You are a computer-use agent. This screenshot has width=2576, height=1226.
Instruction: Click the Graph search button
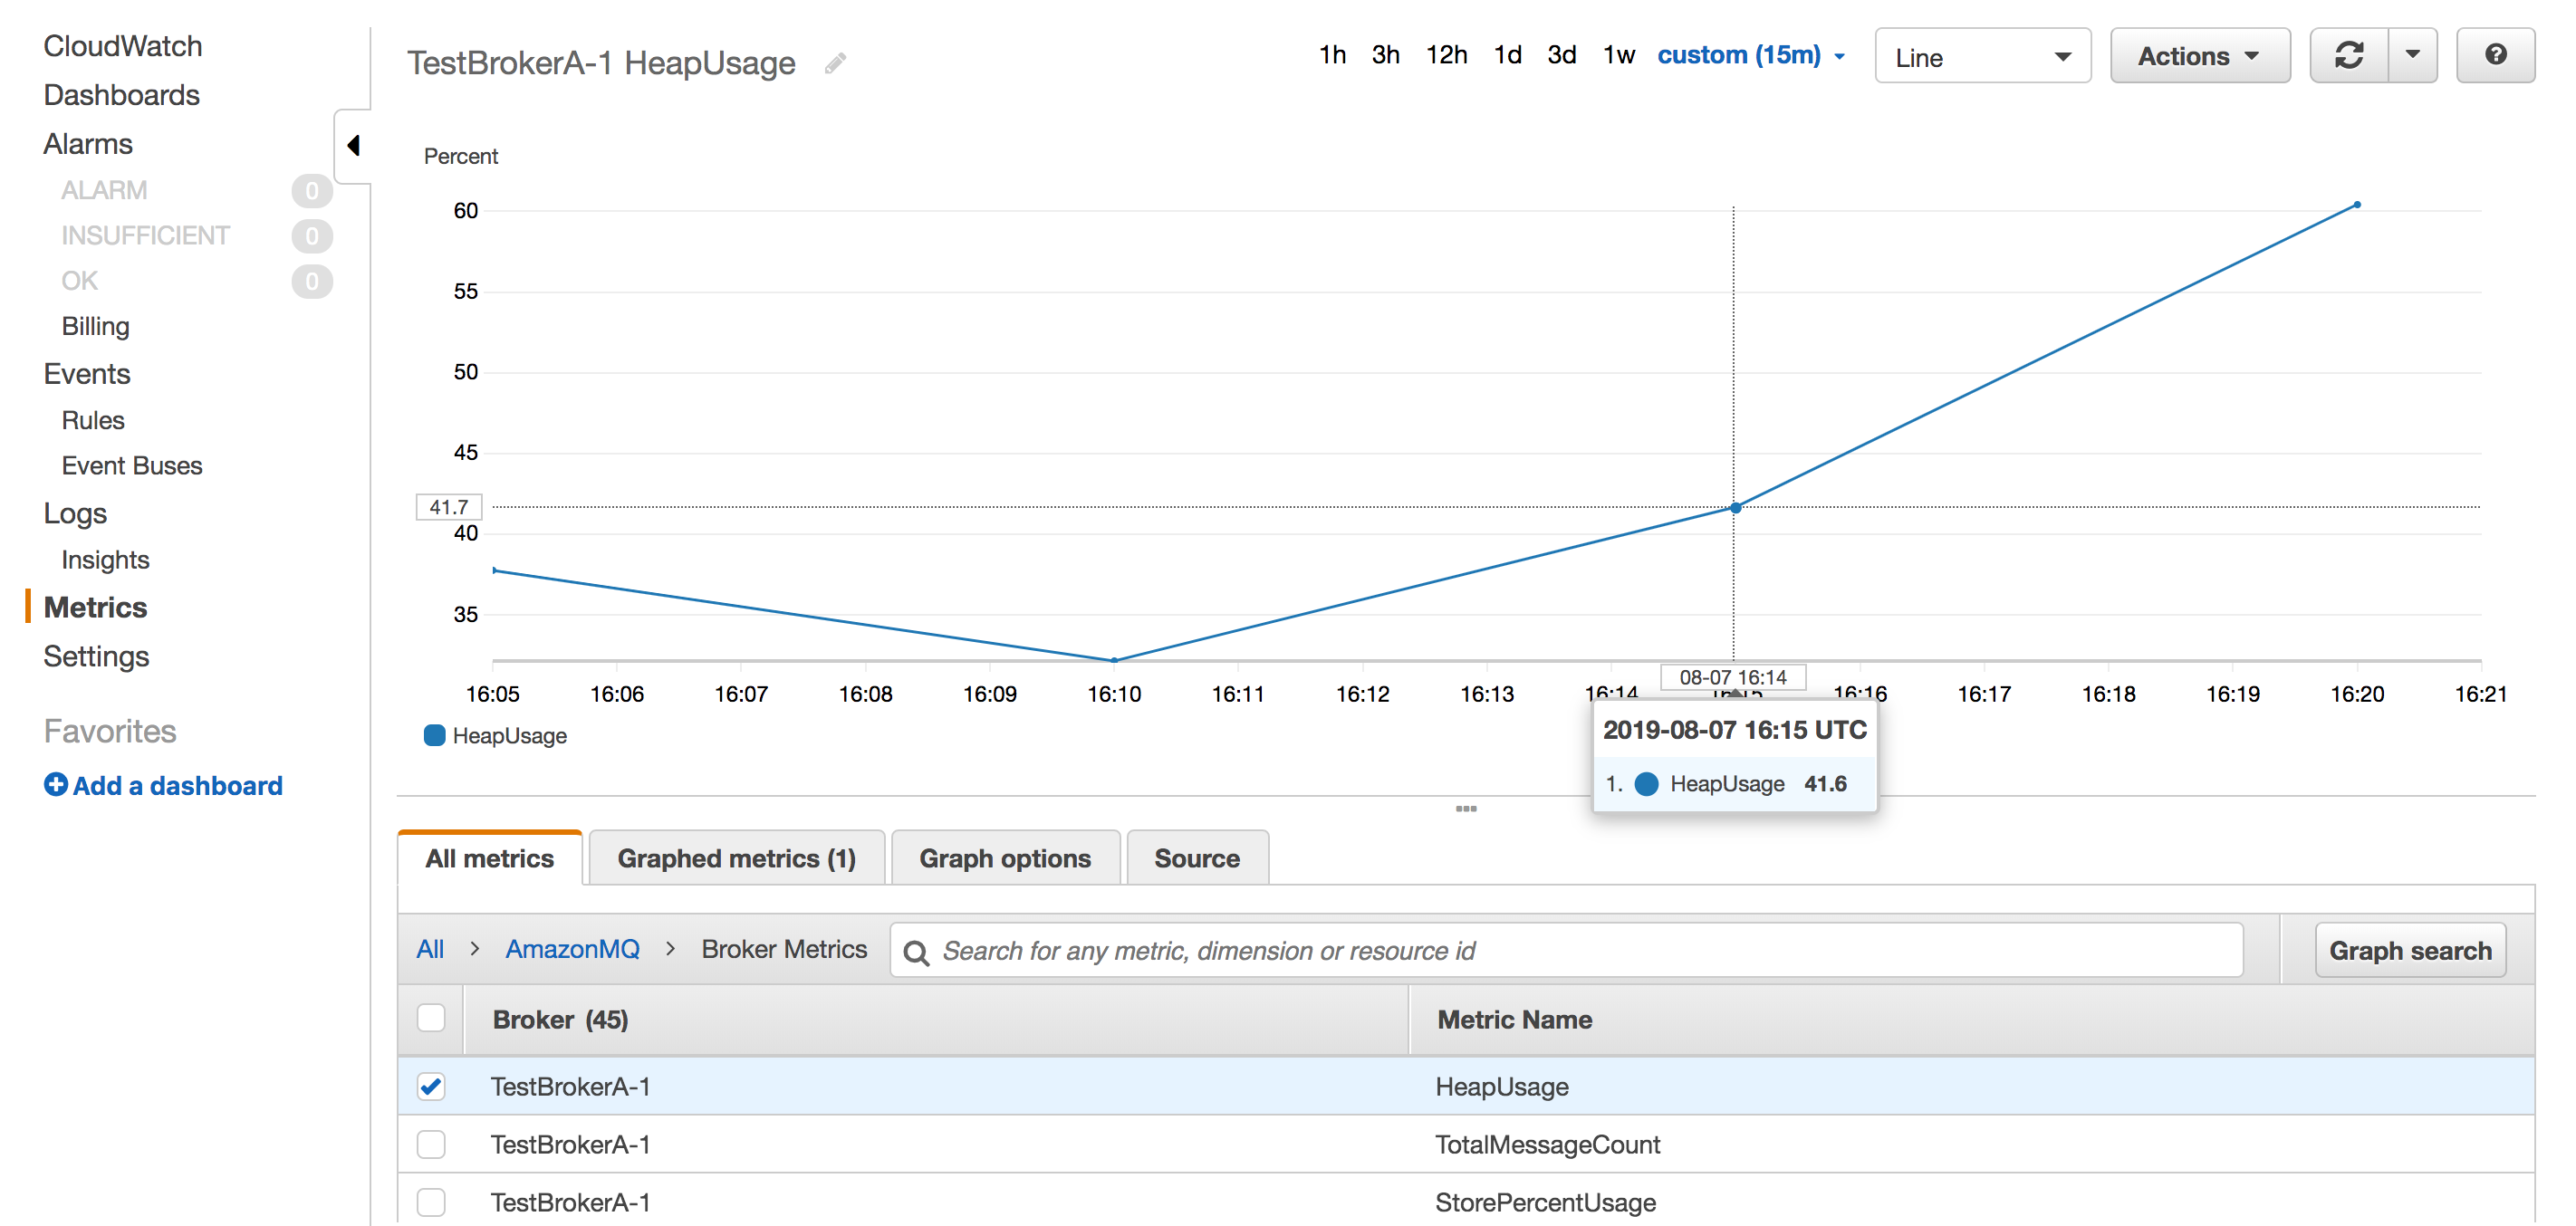[x=2410, y=950]
